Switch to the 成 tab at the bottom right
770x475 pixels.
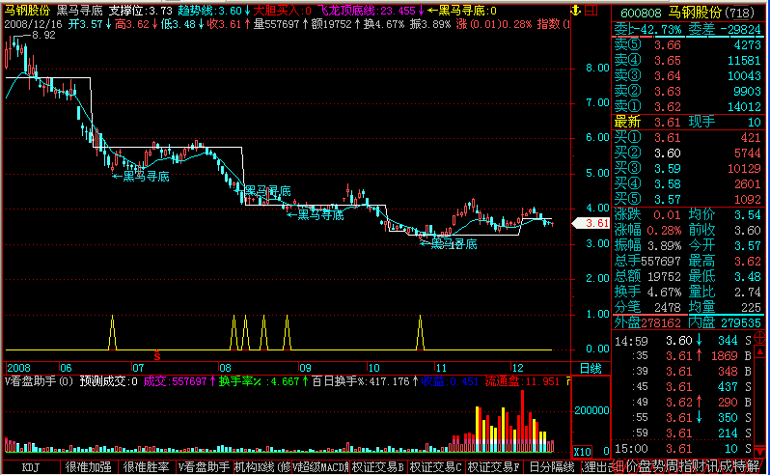(x=725, y=466)
